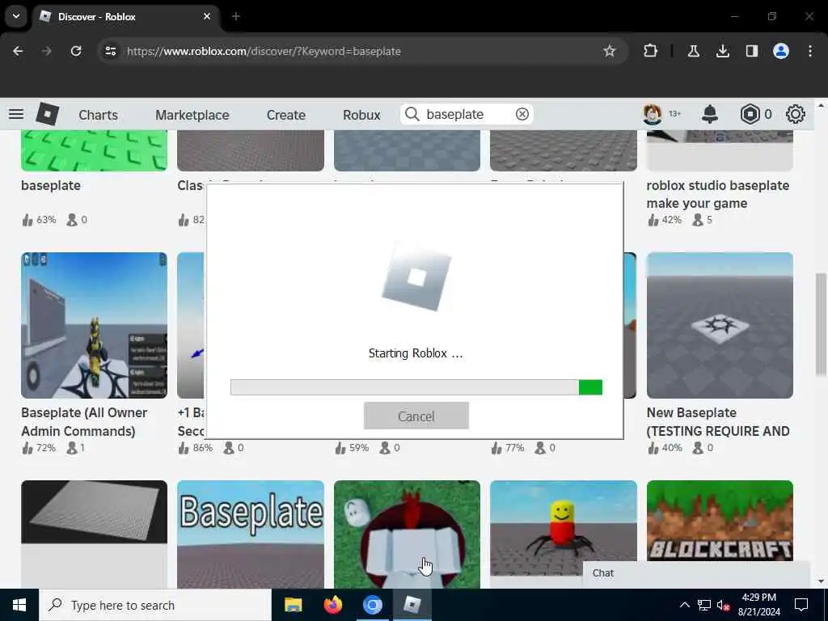Image resolution: width=828 pixels, height=621 pixels.
Task: View site information icon in address bar
Action: tap(110, 51)
